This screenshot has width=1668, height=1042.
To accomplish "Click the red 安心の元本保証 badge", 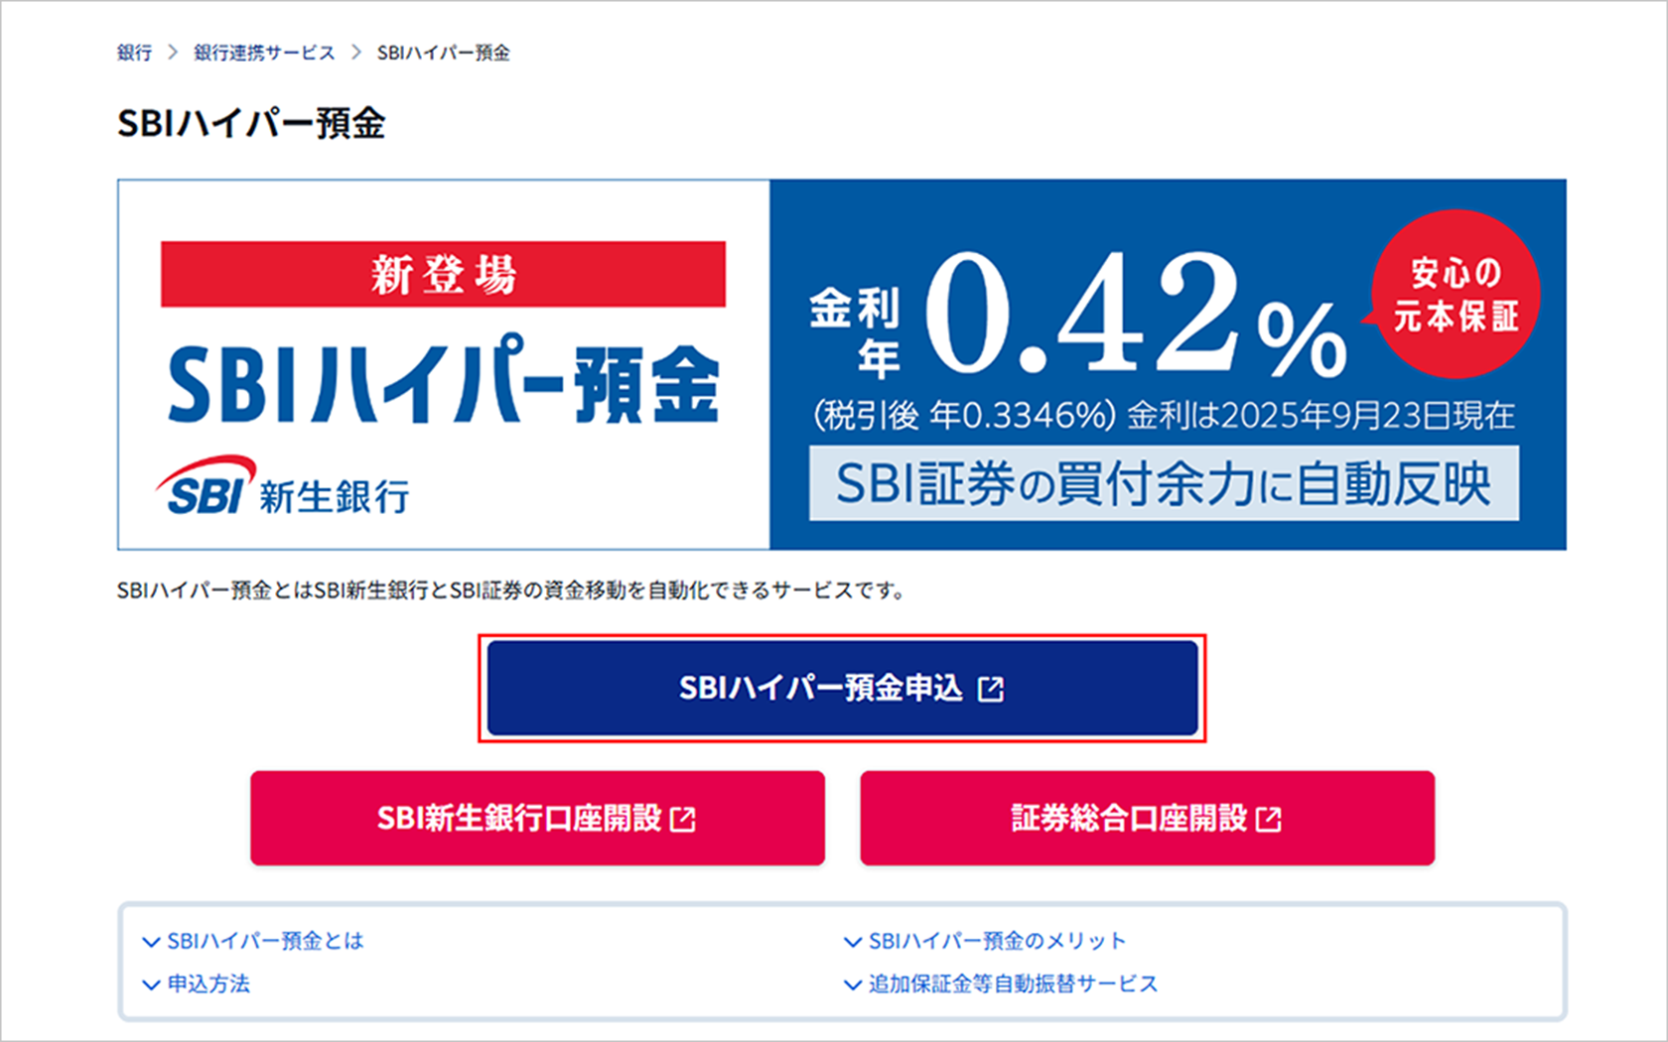I will coord(1456,295).
